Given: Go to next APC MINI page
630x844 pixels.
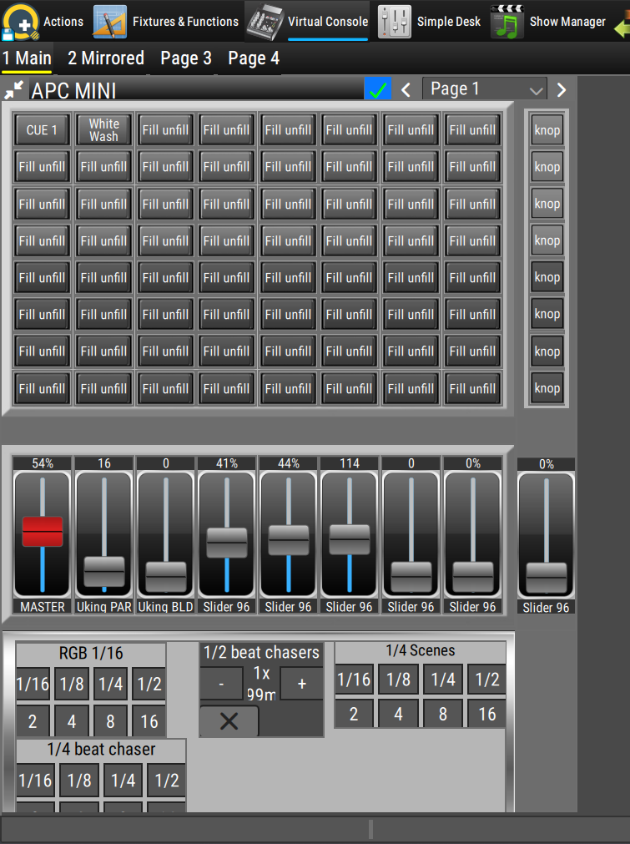Looking at the screenshot, I should [x=561, y=90].
